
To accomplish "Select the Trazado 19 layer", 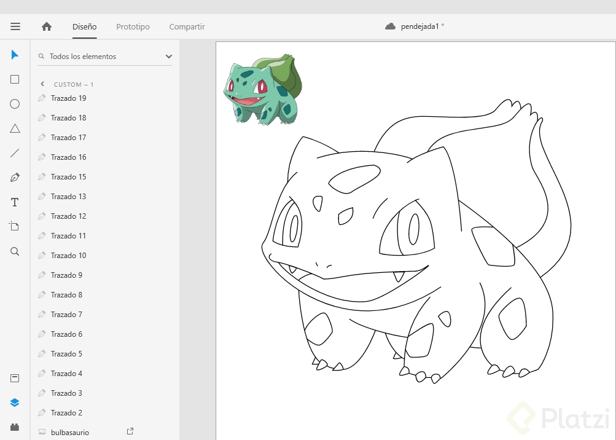I will pyautogui.click(x=68, y=98).
